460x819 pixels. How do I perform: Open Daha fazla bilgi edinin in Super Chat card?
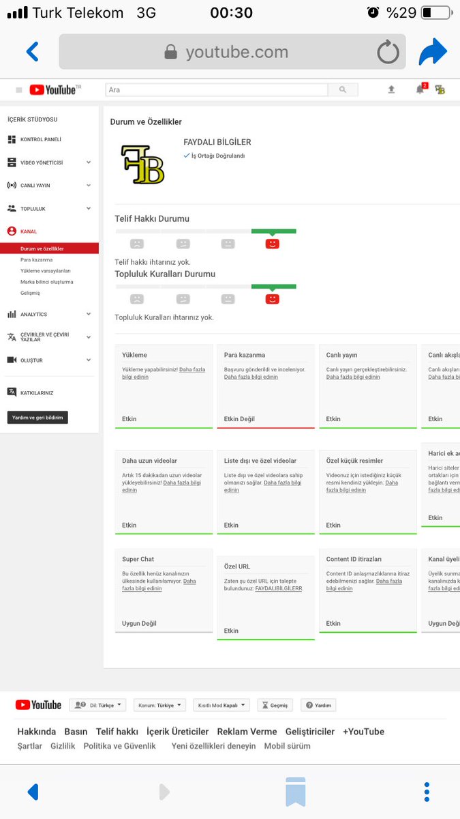[159, 585]
